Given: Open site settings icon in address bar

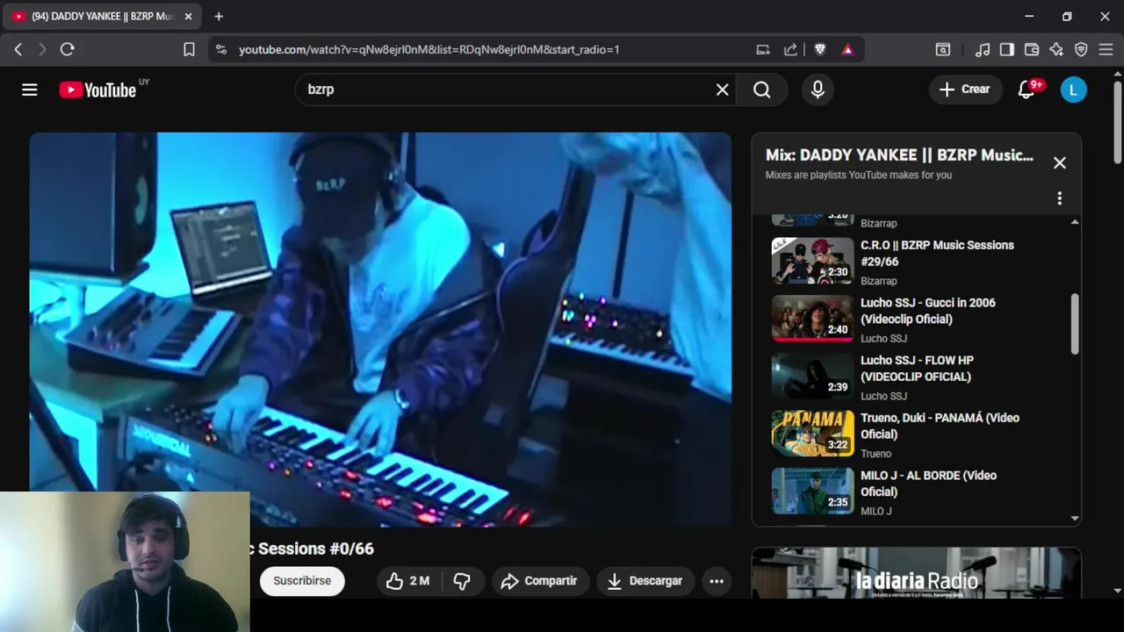Looking at the screenshot, I should 221,50.
